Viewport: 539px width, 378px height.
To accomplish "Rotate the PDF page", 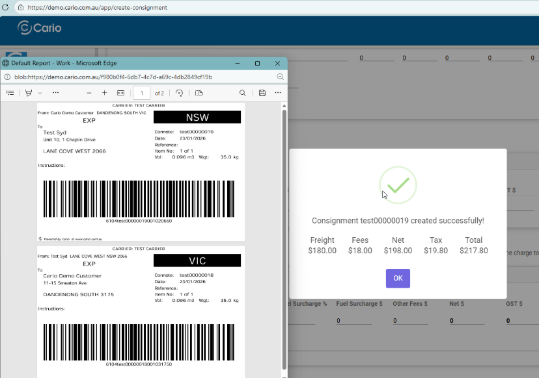I will [x=180, y=93].
